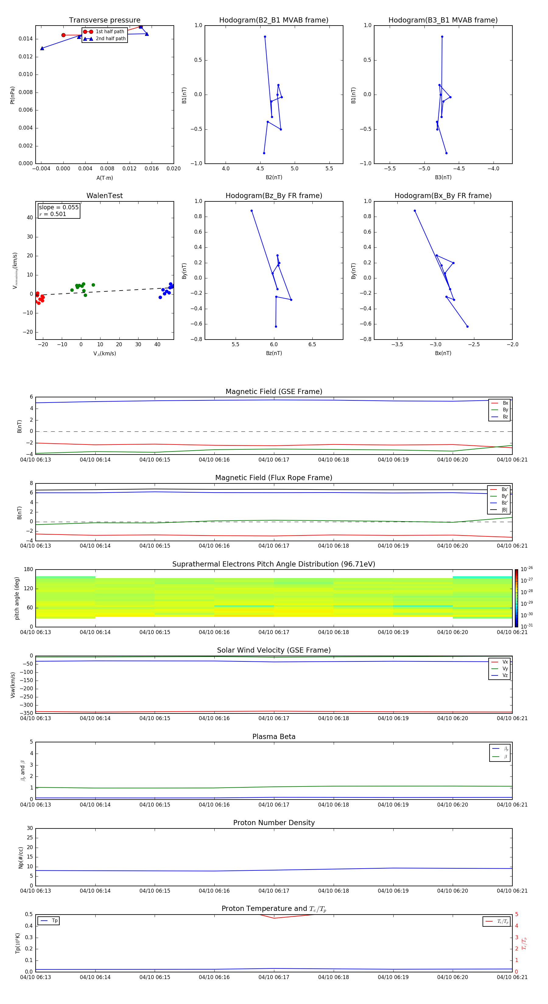Image resolution: width=548 pixels, height=1004 pixels.
Task: Click the Suprathermal Electrons Pitch Angle Distribution title
Action: (x=274, y=564)
